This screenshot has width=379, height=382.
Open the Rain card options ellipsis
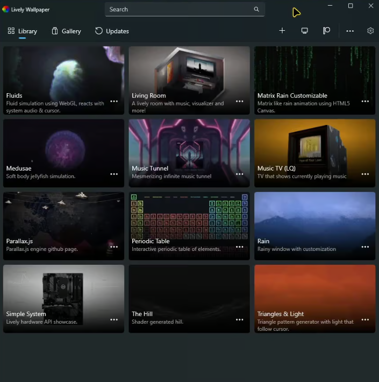(365, 247)
